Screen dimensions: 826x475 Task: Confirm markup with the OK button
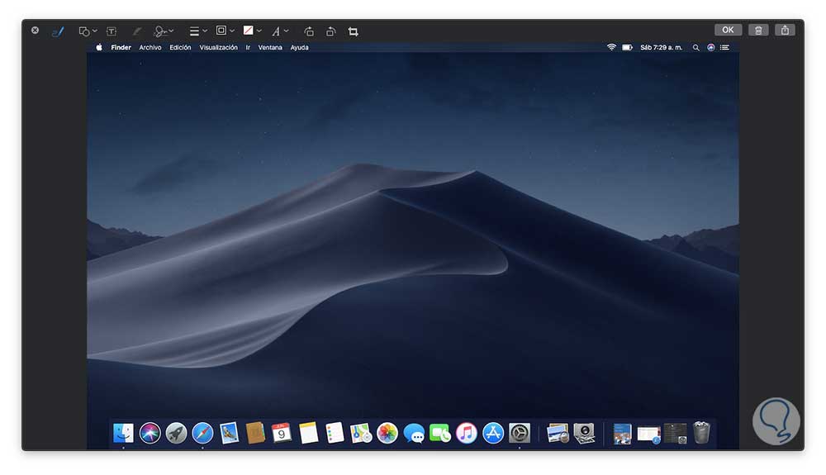pyautogui.click(x=728, y=30)
